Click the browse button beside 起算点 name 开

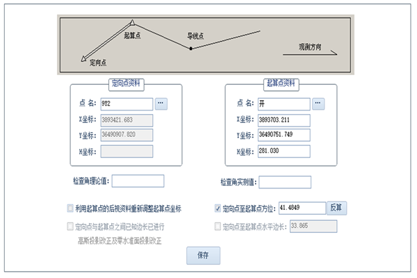(318, 104)
